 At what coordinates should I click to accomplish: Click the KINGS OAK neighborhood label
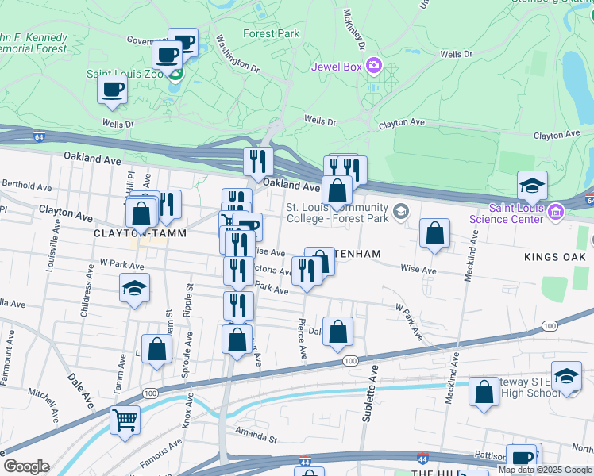(555, 257)
